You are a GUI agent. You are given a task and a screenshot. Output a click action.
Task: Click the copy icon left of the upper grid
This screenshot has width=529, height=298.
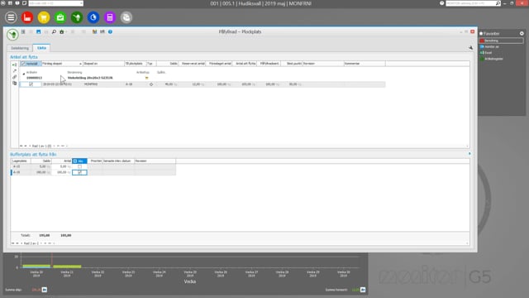tap(15, 83)
